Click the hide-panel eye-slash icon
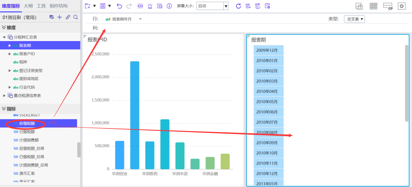This screenshot has height=187, width=412. point(388,6)
